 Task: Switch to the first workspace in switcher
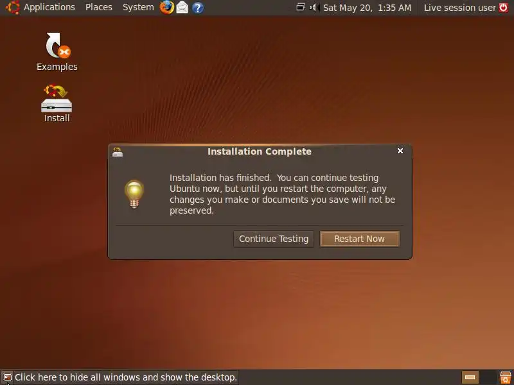point(470,377)
